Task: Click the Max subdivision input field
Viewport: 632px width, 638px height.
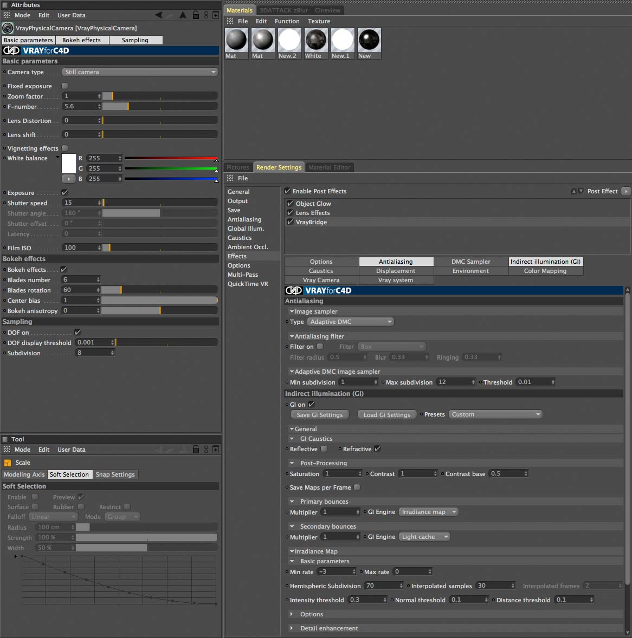Action: click(456, 382)
